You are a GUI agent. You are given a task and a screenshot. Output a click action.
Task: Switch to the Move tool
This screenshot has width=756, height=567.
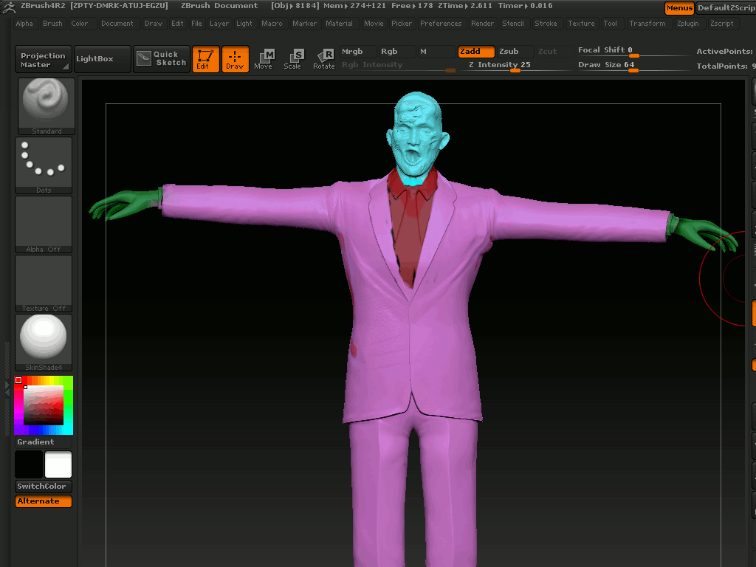[x=264, y=59]
